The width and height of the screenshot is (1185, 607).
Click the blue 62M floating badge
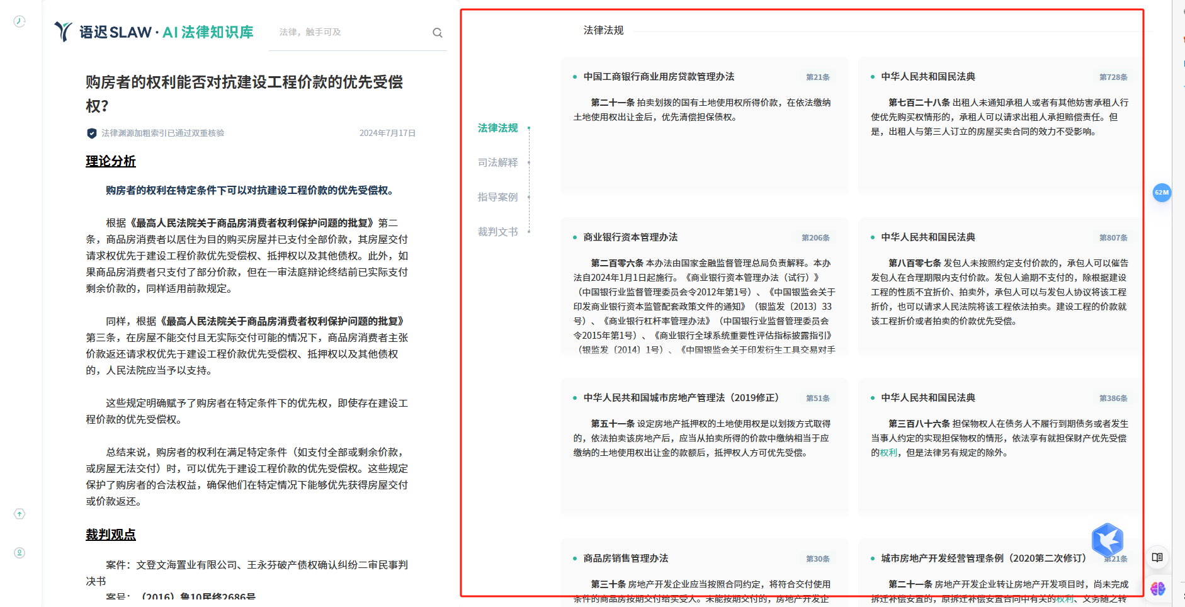click(1162, 193)
